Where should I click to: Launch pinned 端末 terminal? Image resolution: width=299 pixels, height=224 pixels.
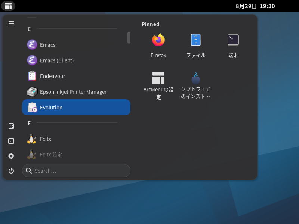tap(233, 46)
